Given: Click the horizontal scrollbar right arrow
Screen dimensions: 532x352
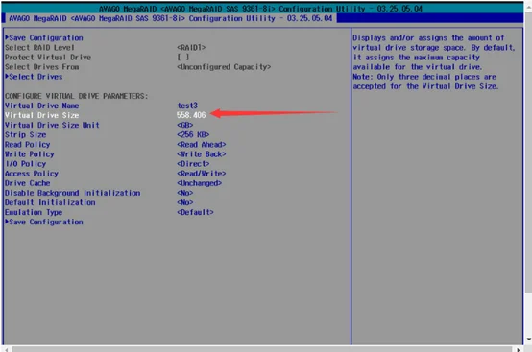Looking at the screenshot, I should 519,349.
